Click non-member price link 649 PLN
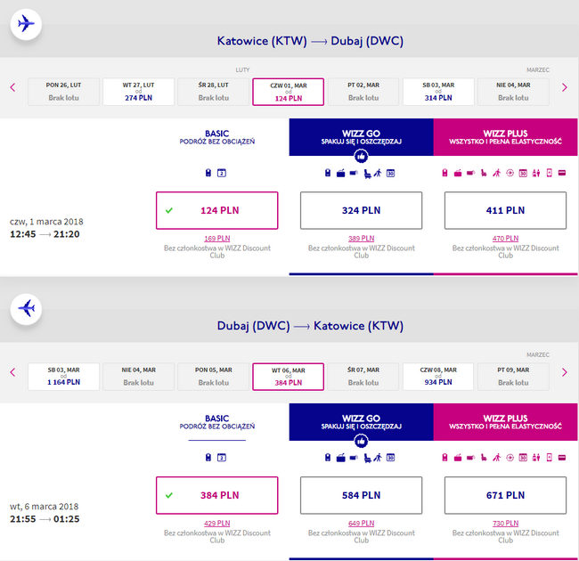The image size is (579, 561). (x=361, y=524)
